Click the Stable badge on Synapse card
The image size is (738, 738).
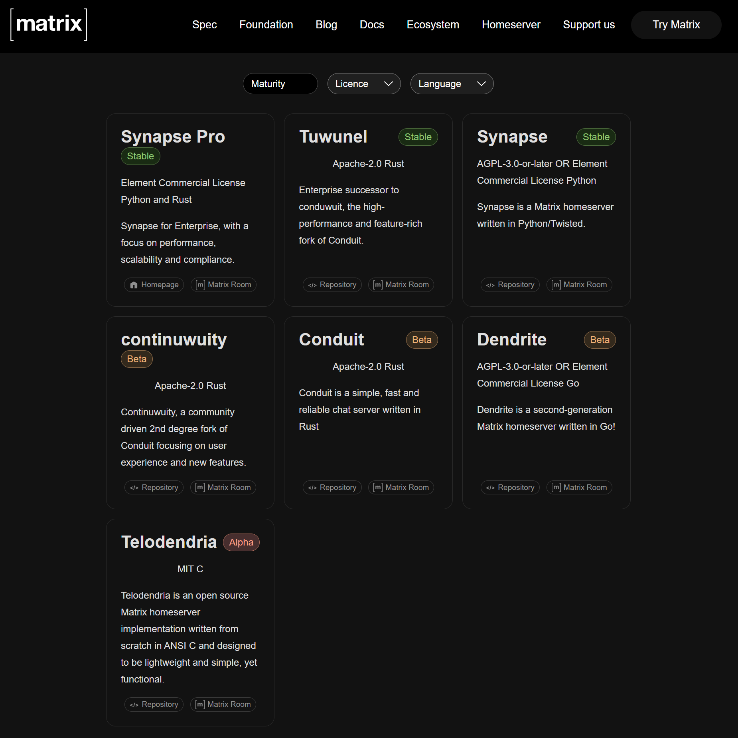tap(596, 137)
